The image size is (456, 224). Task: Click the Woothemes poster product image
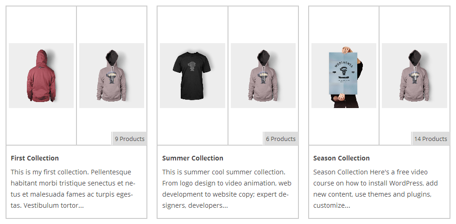[344, 76]
